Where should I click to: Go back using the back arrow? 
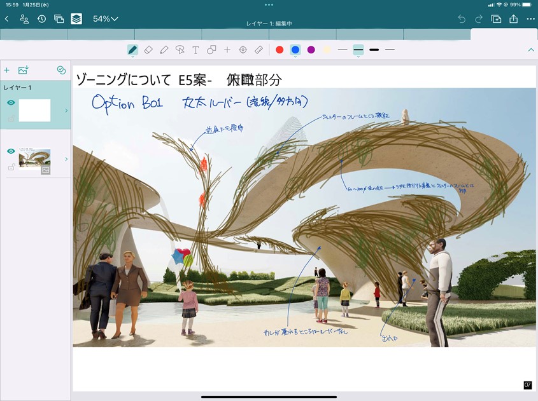coord(7,19)
